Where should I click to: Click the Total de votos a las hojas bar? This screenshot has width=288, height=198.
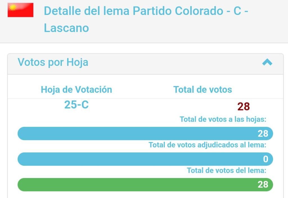tap(145, 134)
